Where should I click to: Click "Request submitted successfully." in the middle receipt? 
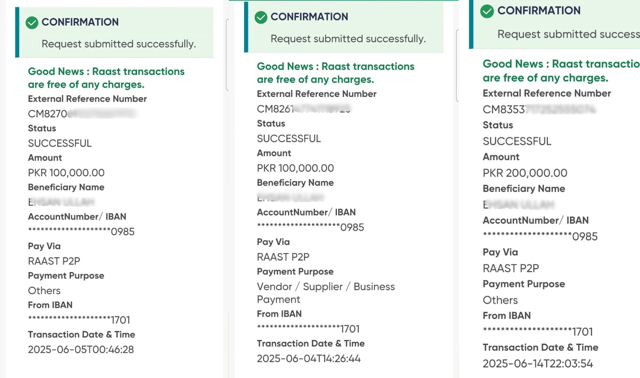coord(348,39)
